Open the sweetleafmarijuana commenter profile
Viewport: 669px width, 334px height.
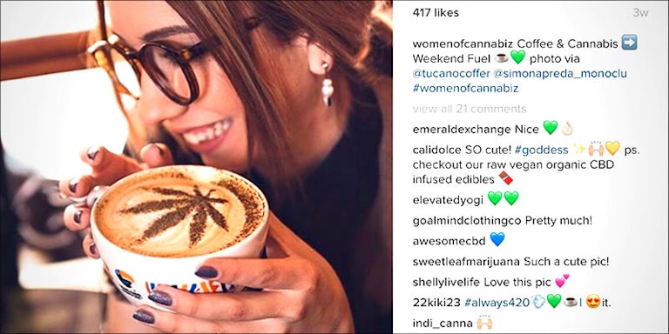[466, 262]
